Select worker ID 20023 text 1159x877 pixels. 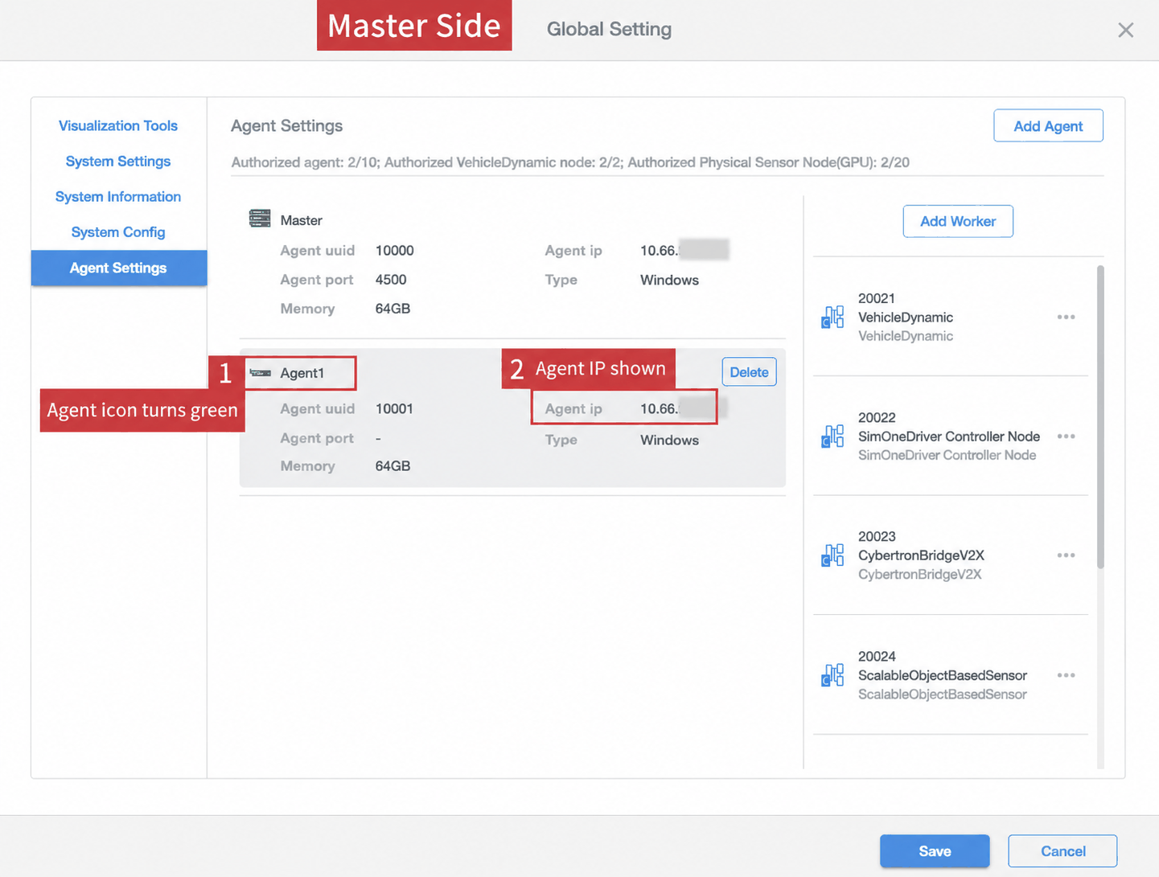point(876,536)
